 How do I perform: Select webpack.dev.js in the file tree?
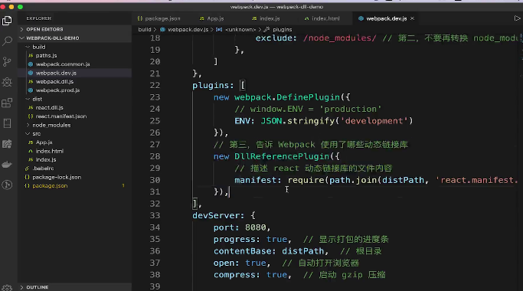[x=56, y=73]
